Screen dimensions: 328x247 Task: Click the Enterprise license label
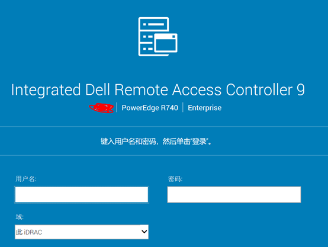click(205, 108)
